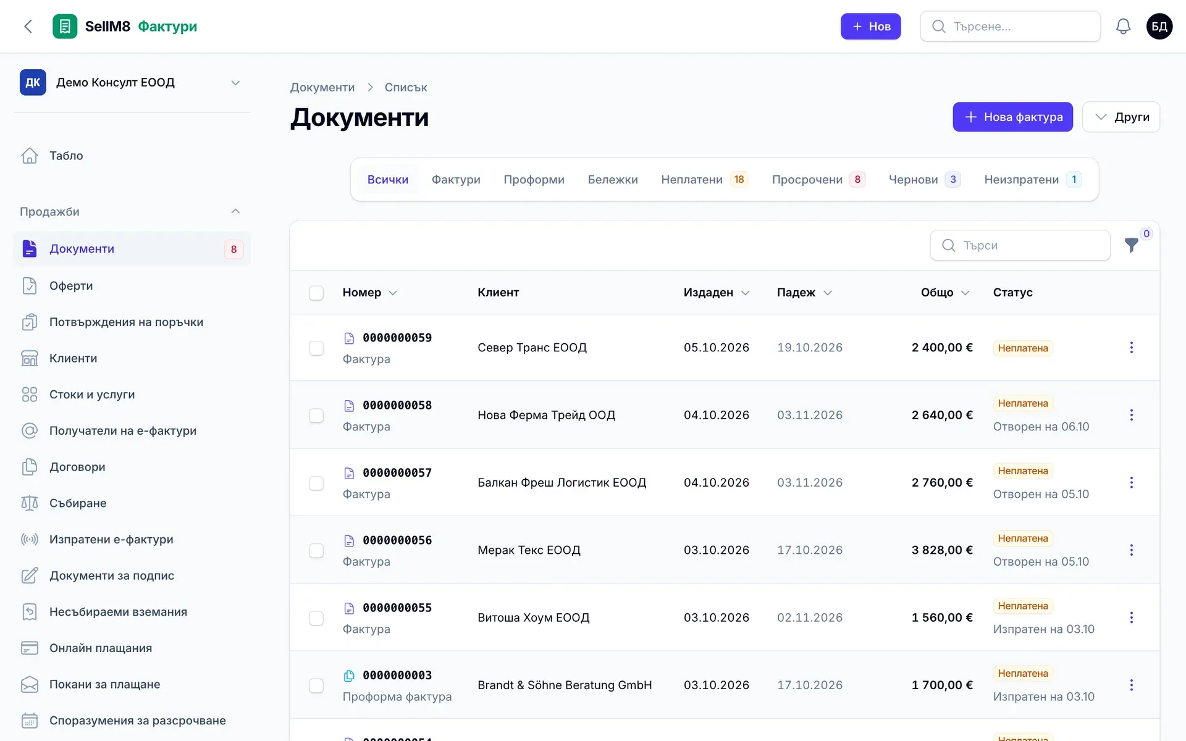
Task: Click the Търсене global search field
Action: coord(1010,27)
